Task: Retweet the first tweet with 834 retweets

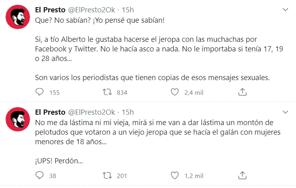Action: point(107,92)
